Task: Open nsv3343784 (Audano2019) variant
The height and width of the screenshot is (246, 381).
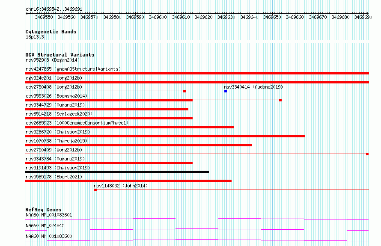Action: click(x=55, y=159)
